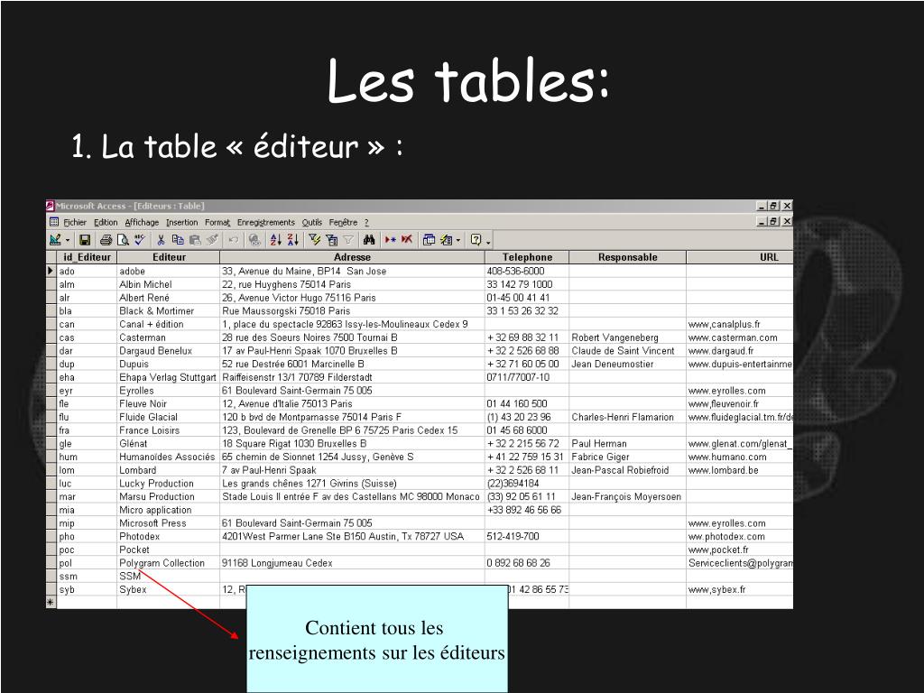Open the Format menu
Screen dimensions: 924x693
(217, 223)
